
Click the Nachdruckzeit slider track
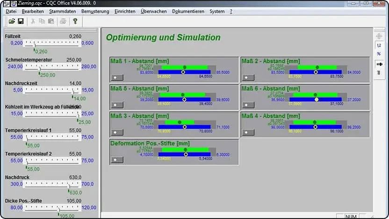52,90
